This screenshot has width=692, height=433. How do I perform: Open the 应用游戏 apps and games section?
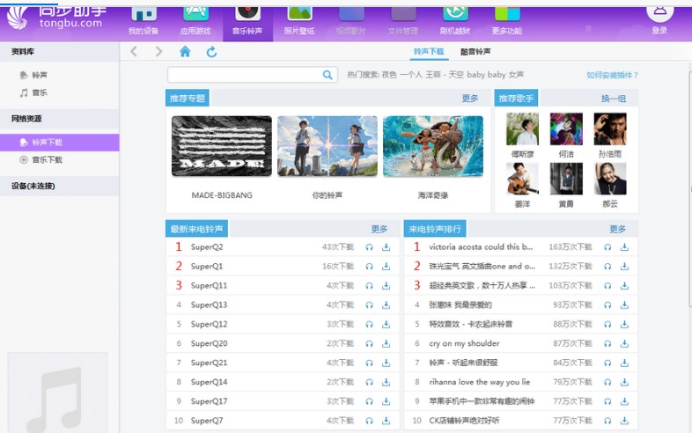pyautogui.click(x=195, y=18)
